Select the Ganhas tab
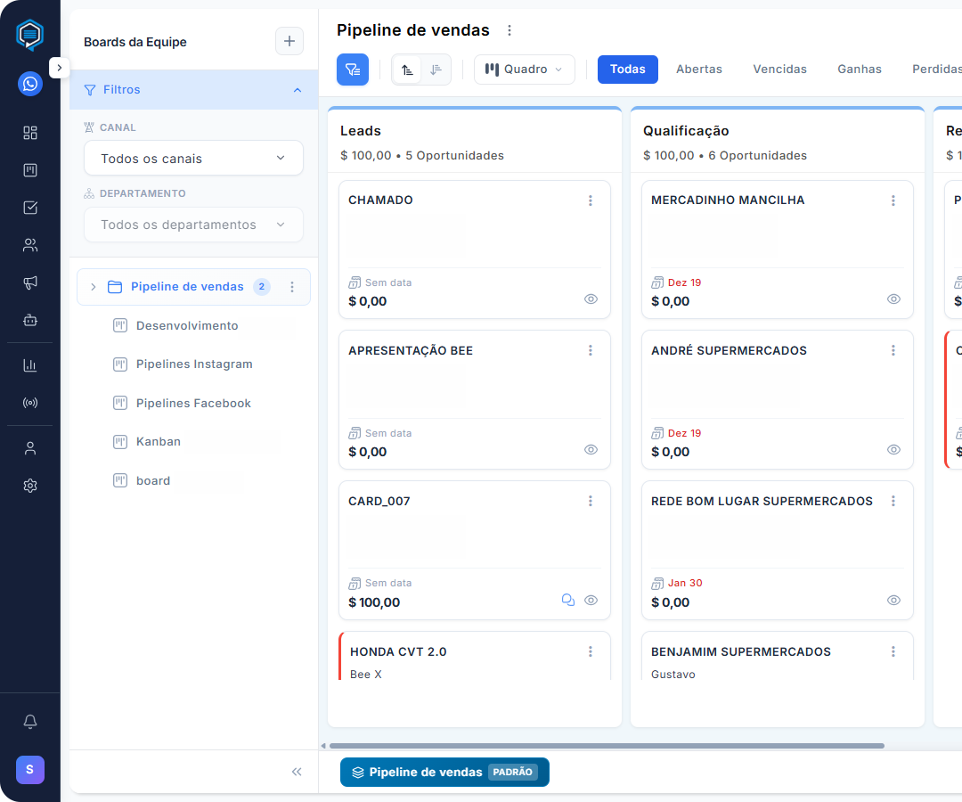The height and width of the screenshot is (802, 962). 859,70
